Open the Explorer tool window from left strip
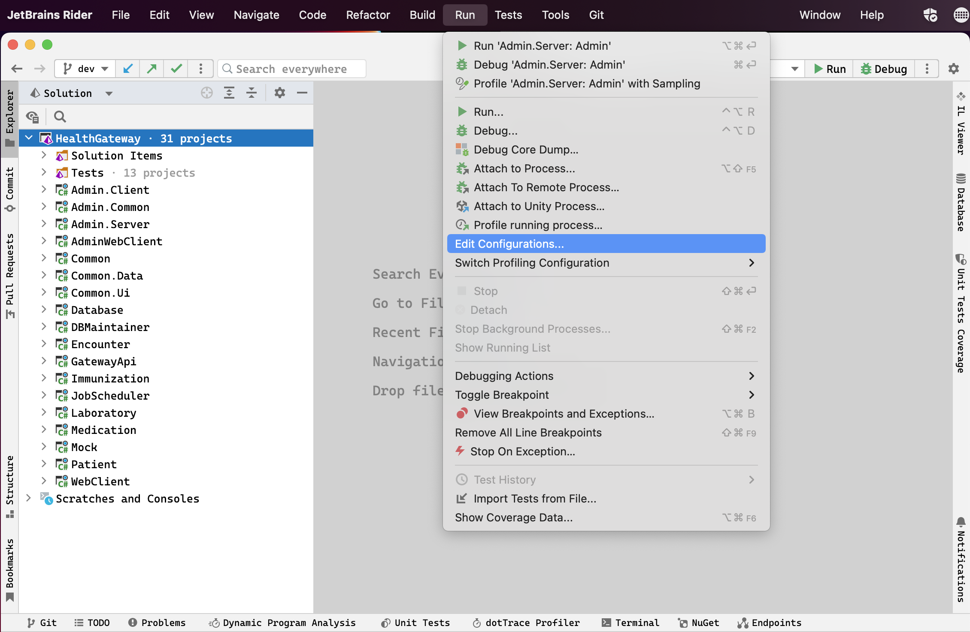 click(10, 118)
